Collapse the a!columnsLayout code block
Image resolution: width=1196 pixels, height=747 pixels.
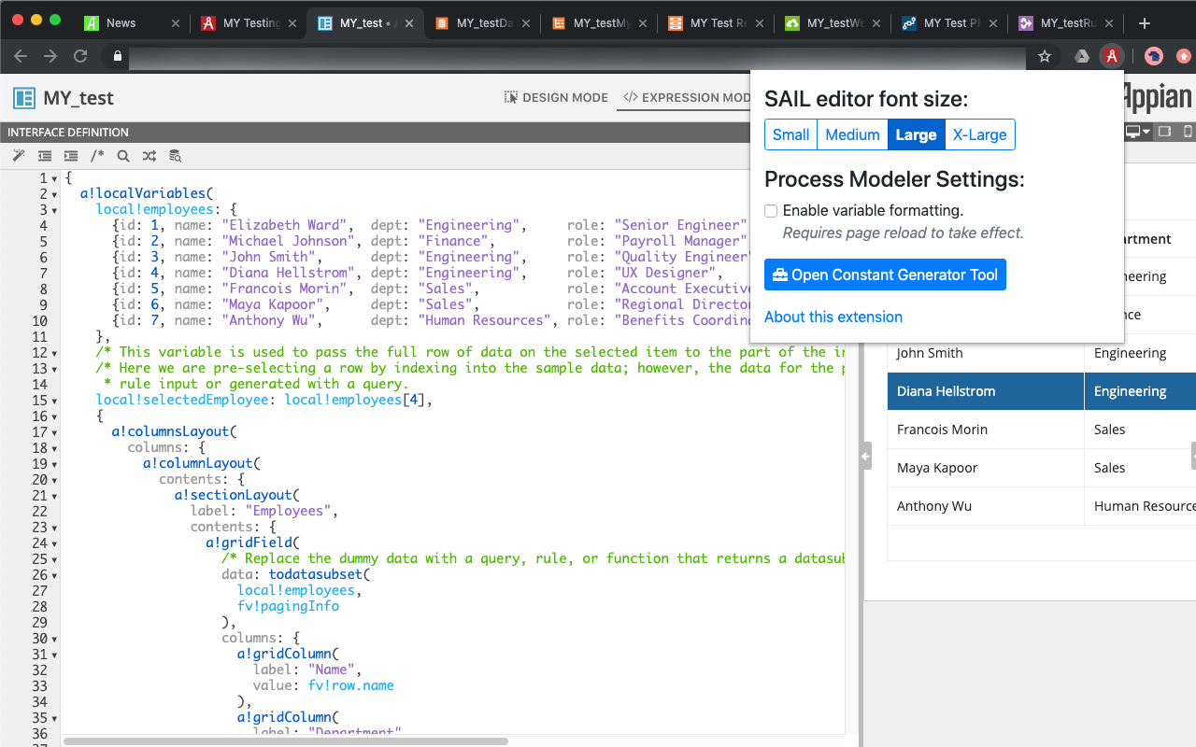pyautogui.click(x=53, y=432)
